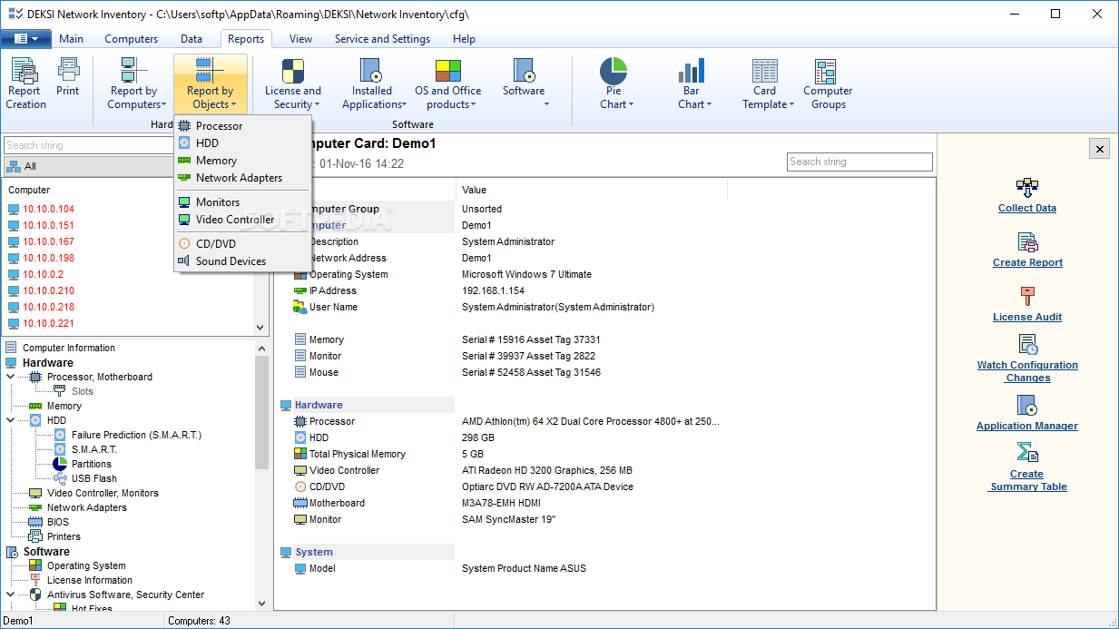Click the Summary Table sigma icon
1119x629 pixels.
click(1027, 453)
